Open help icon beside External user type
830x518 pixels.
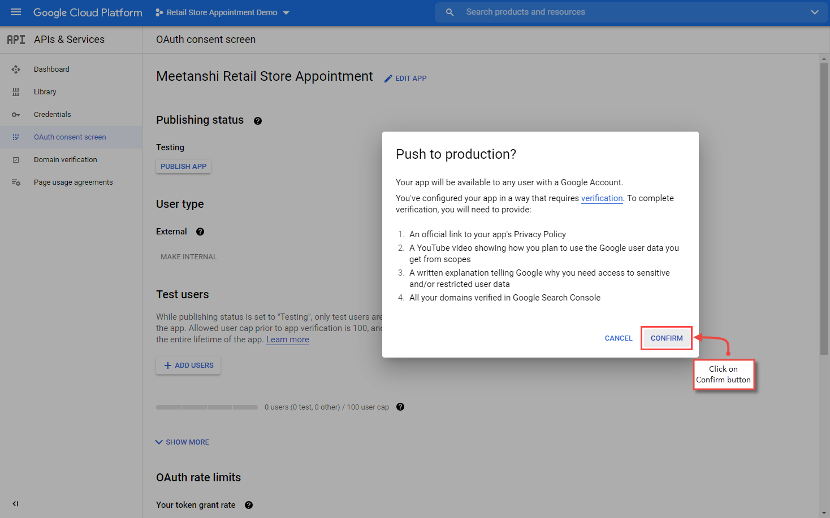[x=200, y=232]
